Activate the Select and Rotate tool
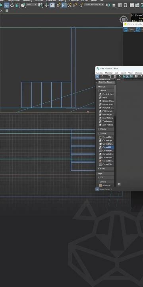This screenshot has height=287, width=143. (12, 5)
